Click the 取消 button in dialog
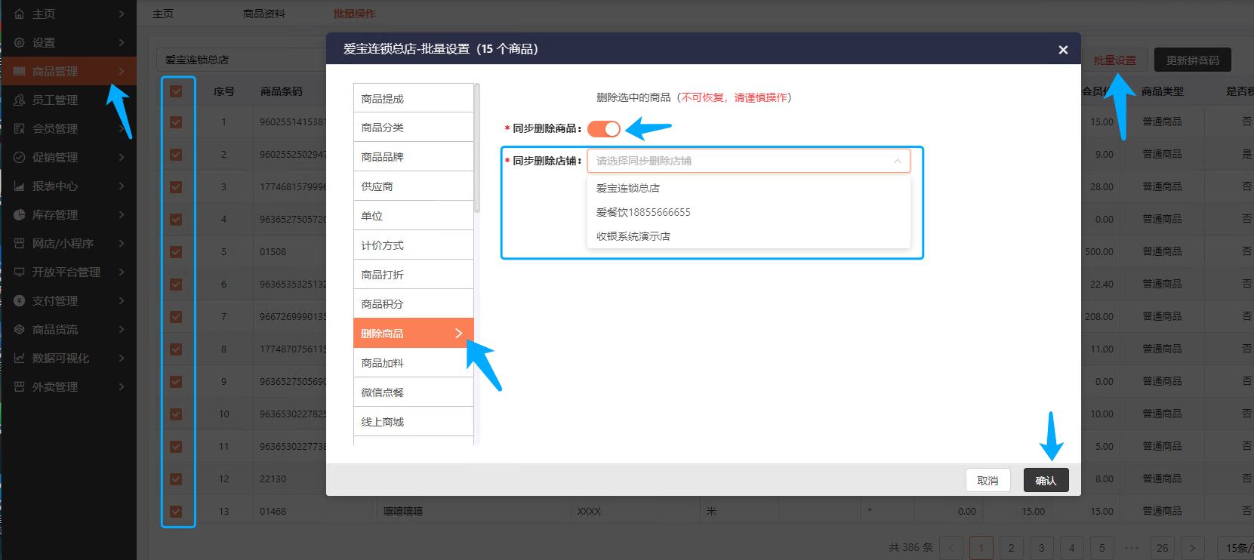This screenshot has width=1254, height=560. click(x=987, y=480)
